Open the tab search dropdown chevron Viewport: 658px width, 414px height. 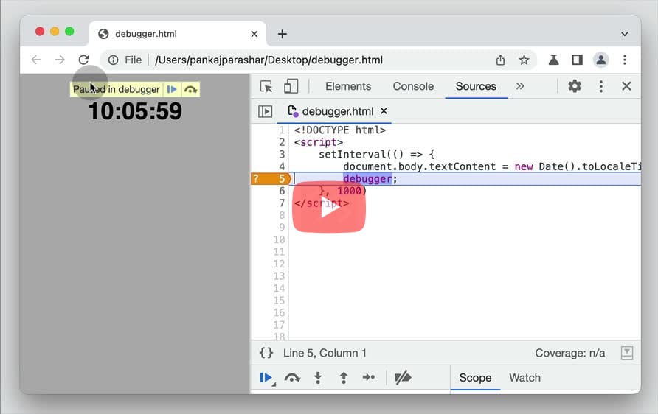pos(624,34)
